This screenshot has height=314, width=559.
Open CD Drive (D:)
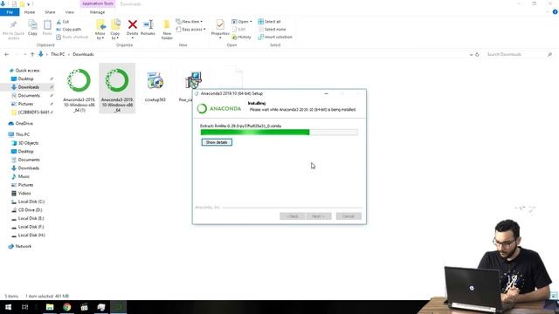(x=30, y=210)
